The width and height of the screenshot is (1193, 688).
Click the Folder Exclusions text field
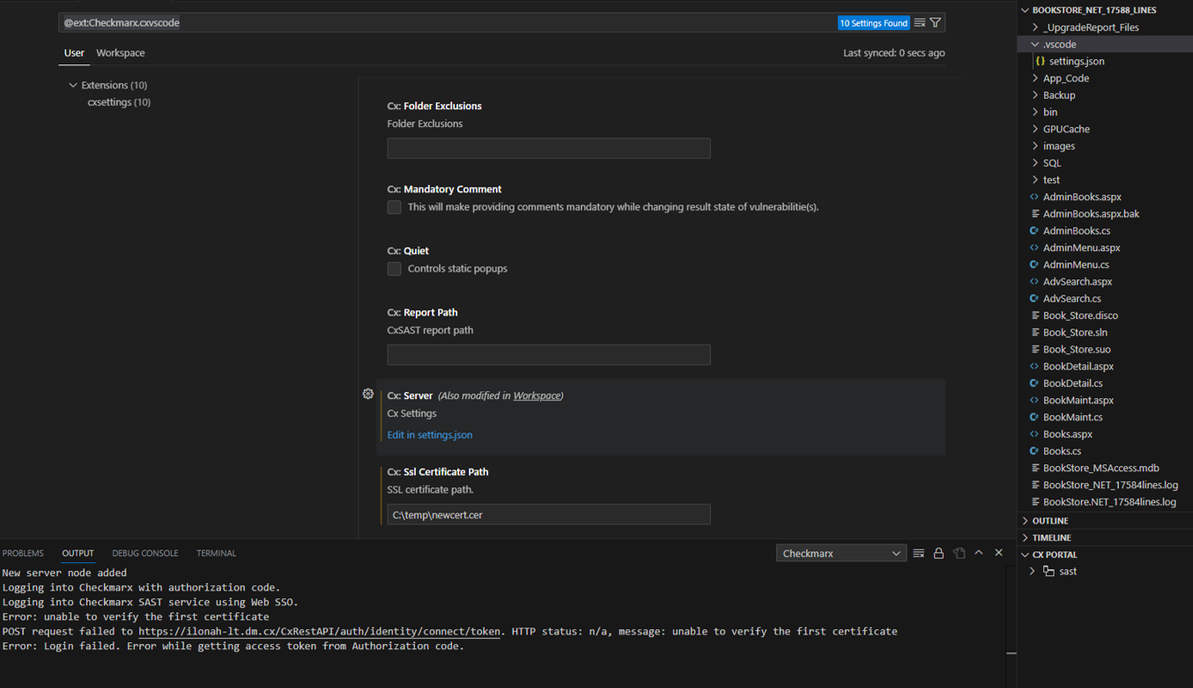549,148
